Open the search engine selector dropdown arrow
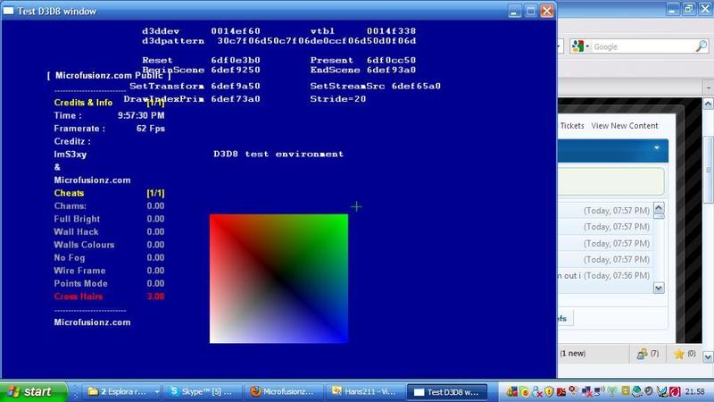The width and height of the screenshot is (714, 402). (587, 46)
